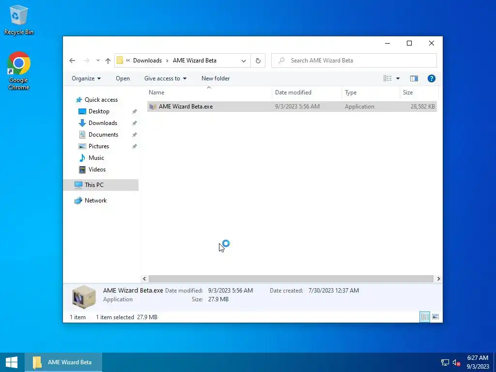The image size is (496, 372).
Task: Create a New folder
Action: pyautogui.click(x=216, y=78)
